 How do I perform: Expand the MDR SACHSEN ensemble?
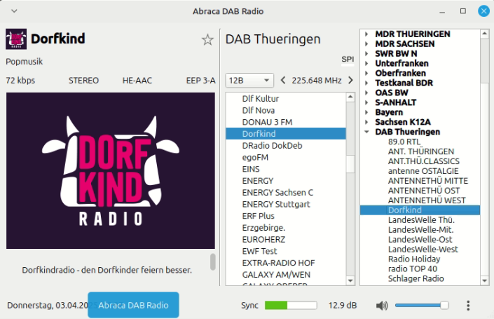pos(367,43)
